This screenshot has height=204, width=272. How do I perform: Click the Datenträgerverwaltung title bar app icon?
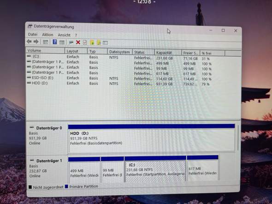[x=30, y=26]
